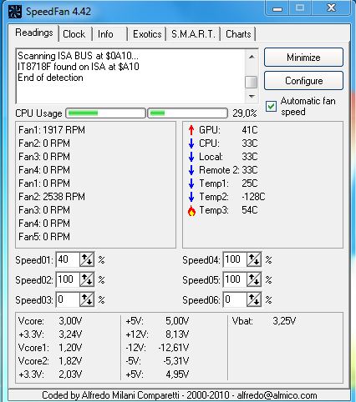356x402 pixels.
Task: Click the Temp3 54C value
Action: [250, 210]
